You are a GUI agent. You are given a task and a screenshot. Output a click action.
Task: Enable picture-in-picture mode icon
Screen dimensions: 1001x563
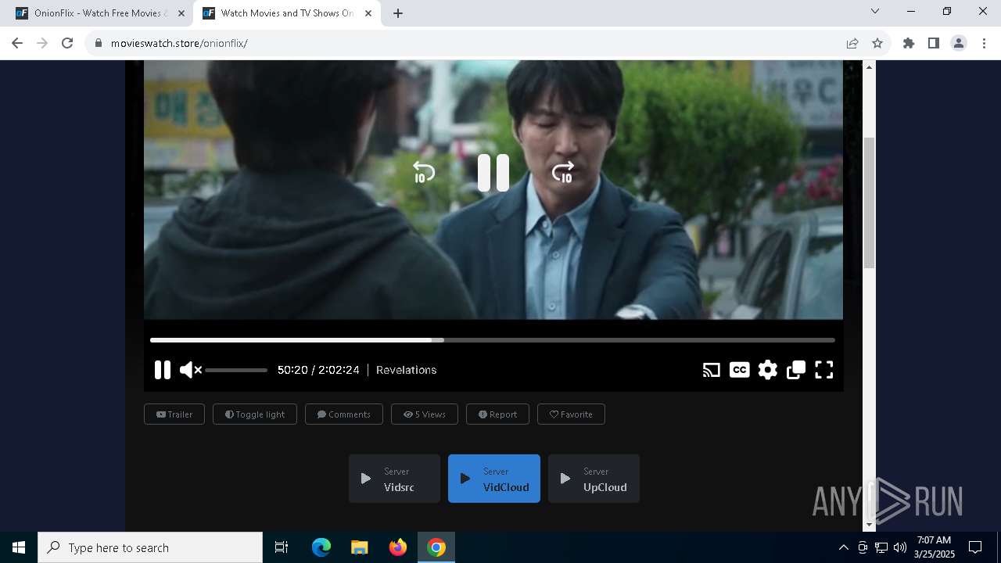(x=796, y=370)
